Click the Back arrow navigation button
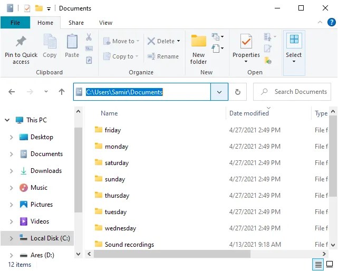The width and height of the screenshot is (338, 271). pos(12,92)
